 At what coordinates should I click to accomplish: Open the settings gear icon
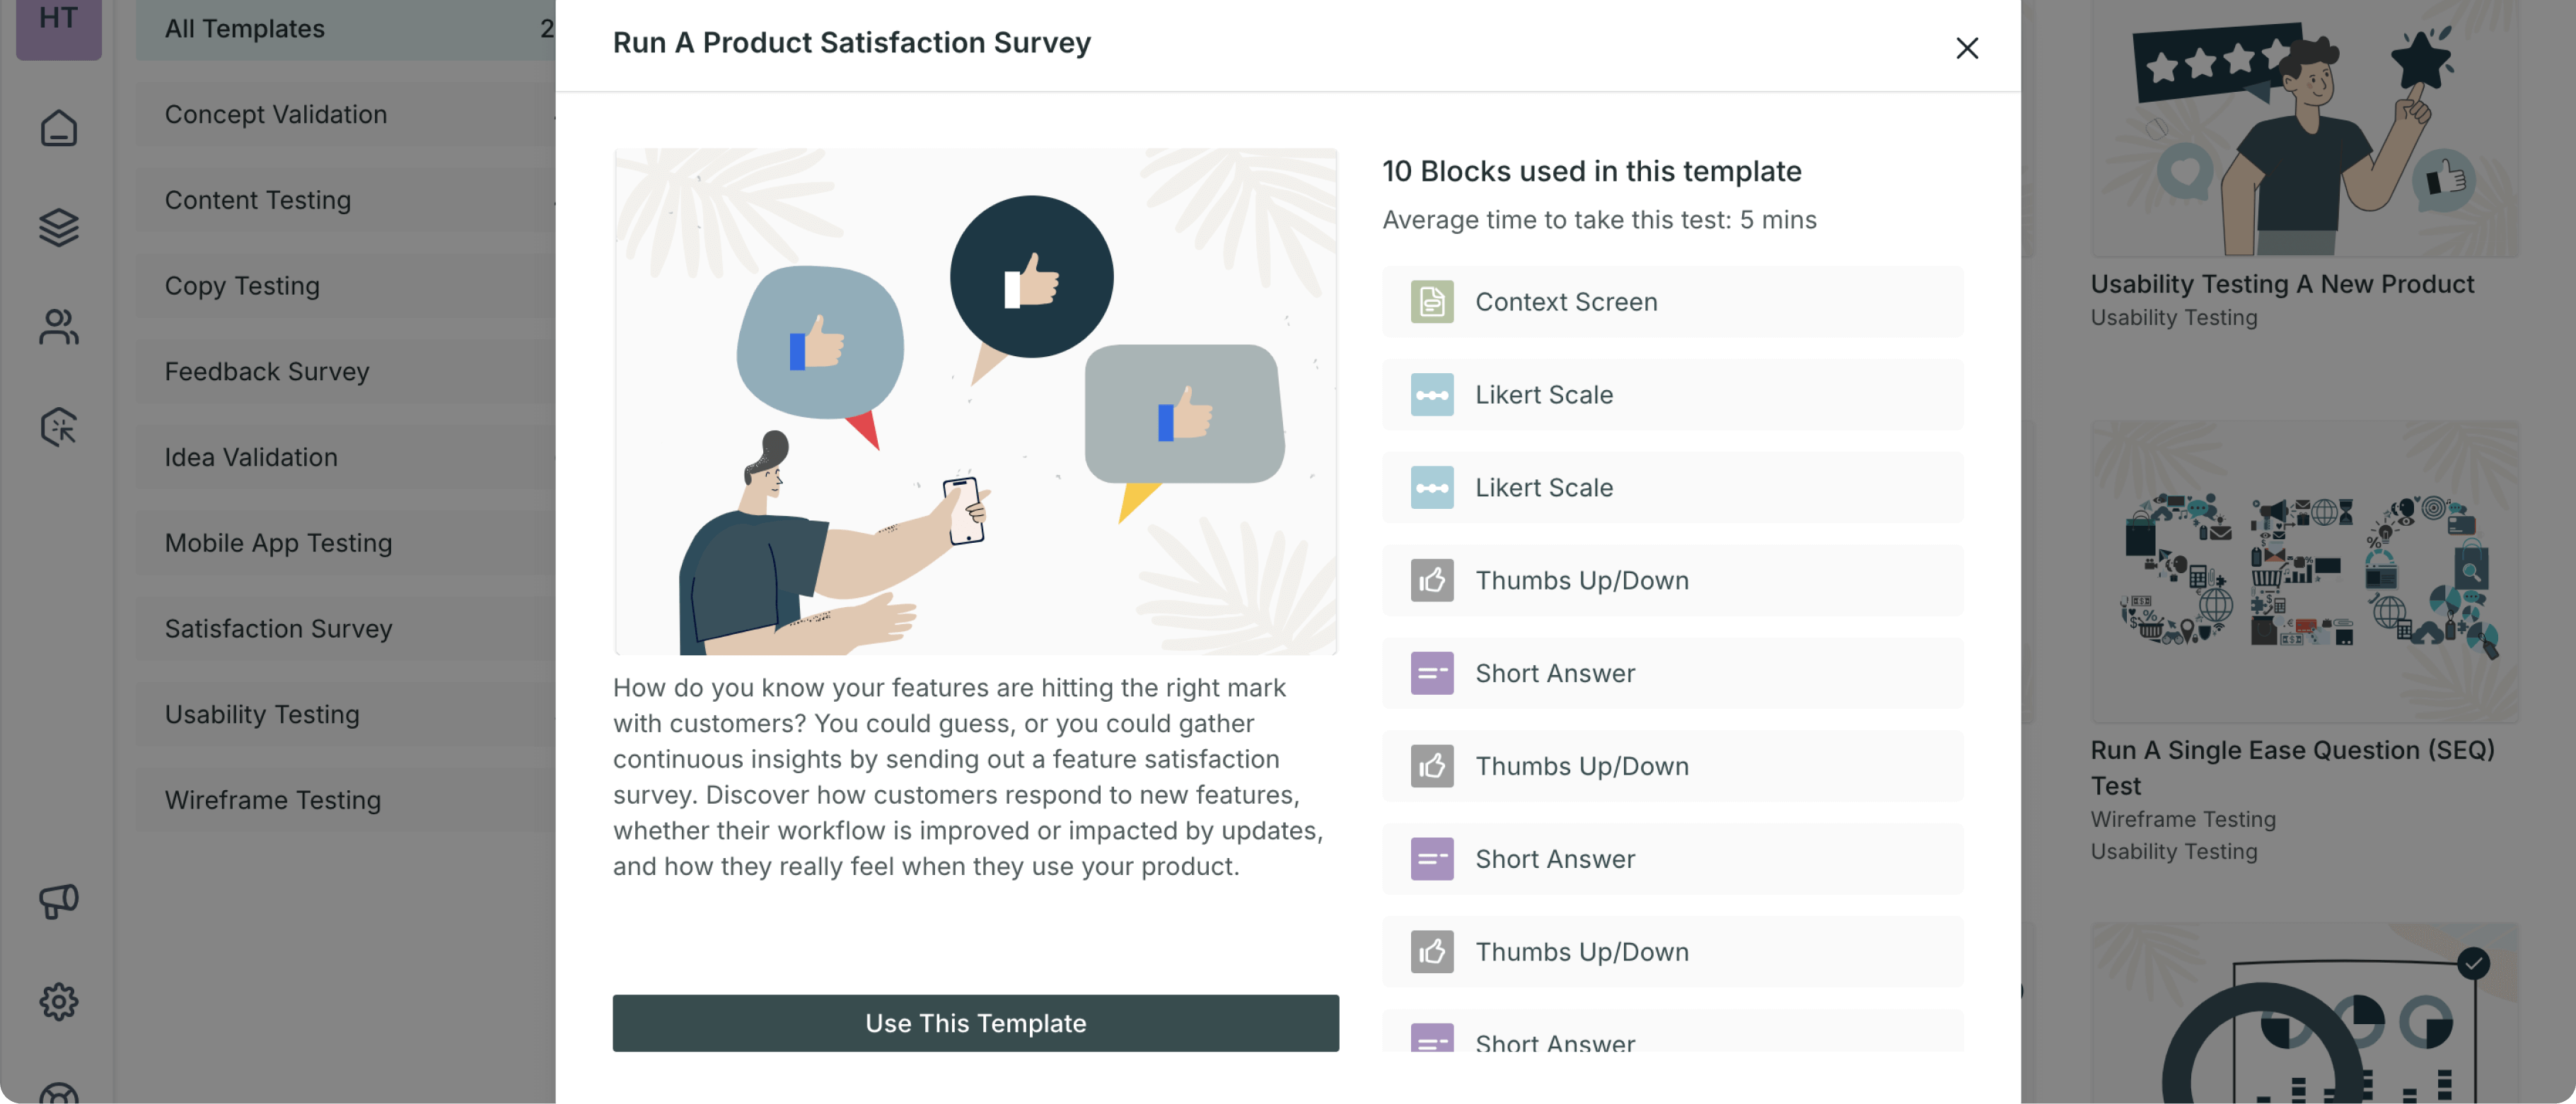point(58,1000)
